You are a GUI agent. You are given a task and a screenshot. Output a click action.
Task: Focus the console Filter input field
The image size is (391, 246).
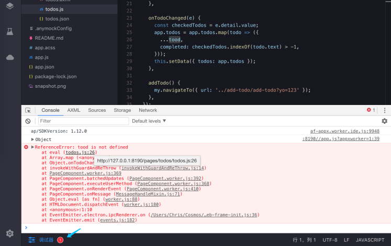pyautogui.click(x=84, y=121)
